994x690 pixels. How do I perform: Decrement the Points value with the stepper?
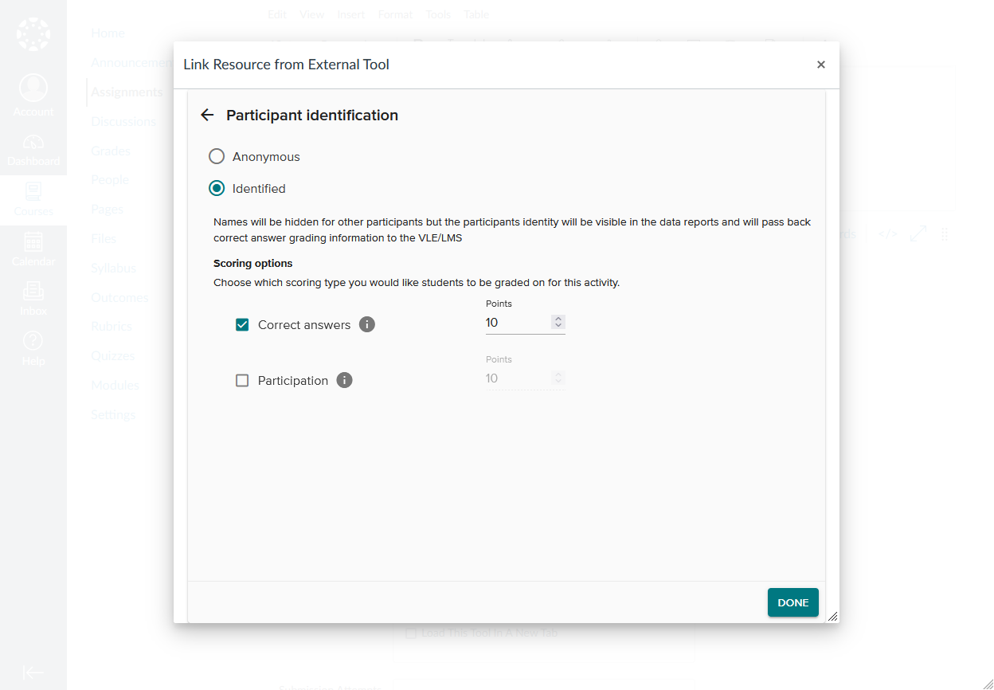click(x=558, y=326)
